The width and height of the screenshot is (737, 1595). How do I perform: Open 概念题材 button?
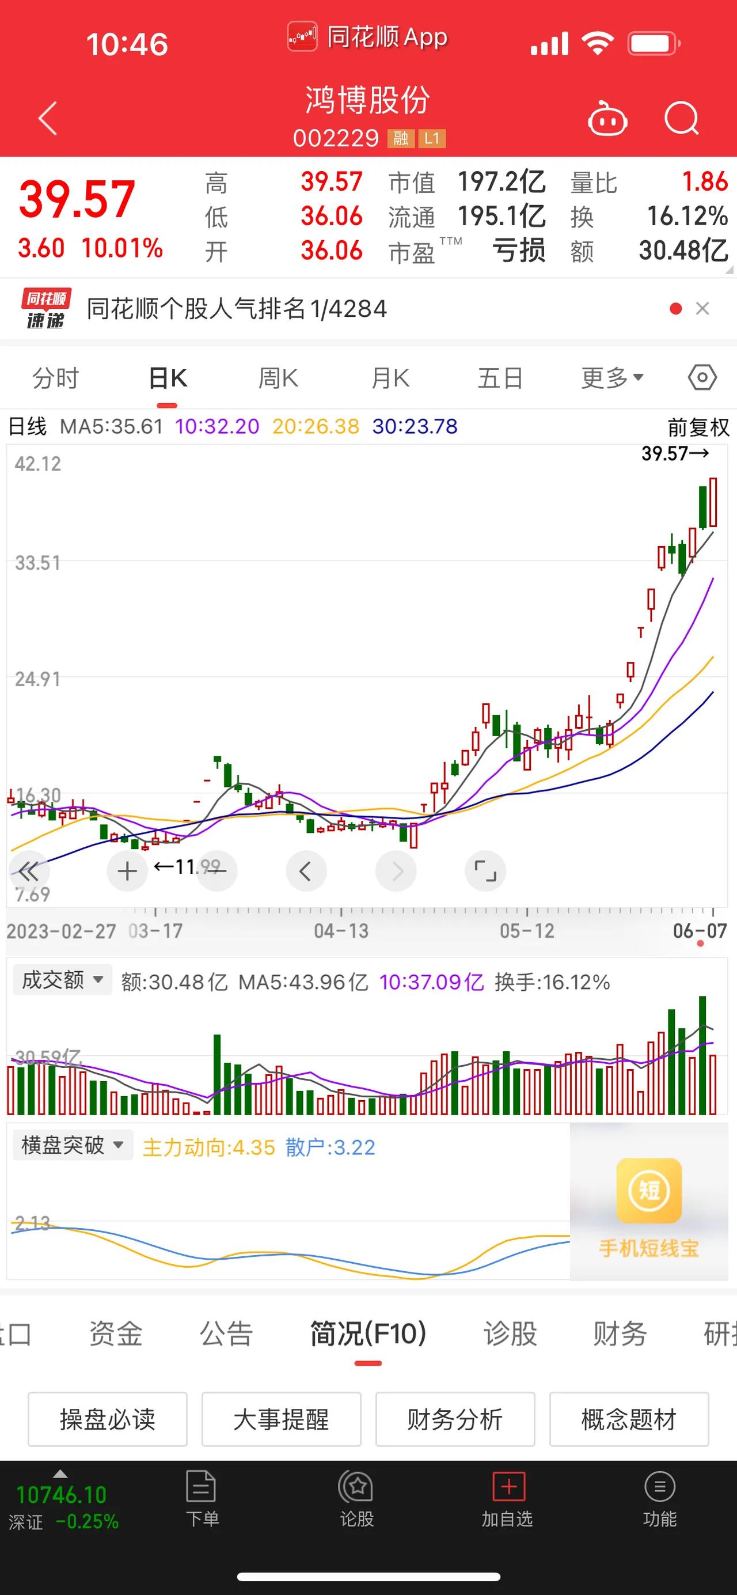pyautogui.click(x=629, y=1419)
